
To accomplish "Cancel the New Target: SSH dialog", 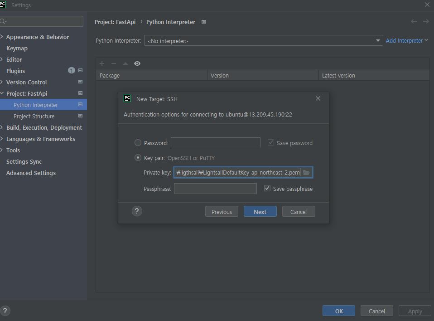I will [x=299, y=212].
